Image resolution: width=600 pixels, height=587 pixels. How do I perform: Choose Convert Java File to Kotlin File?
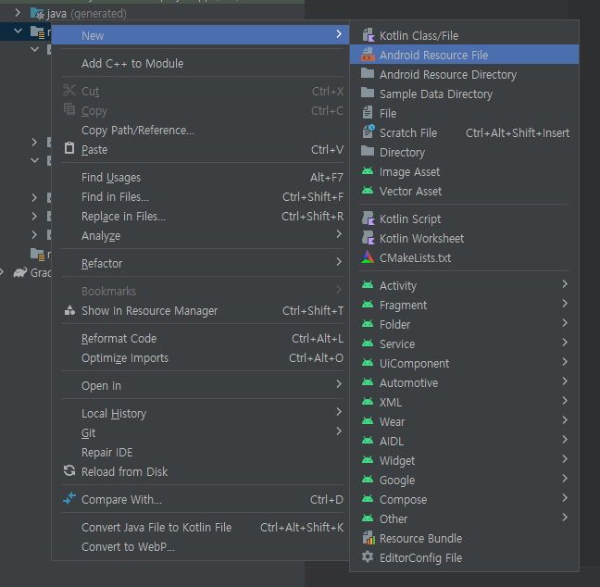click(x=200, y=528)
